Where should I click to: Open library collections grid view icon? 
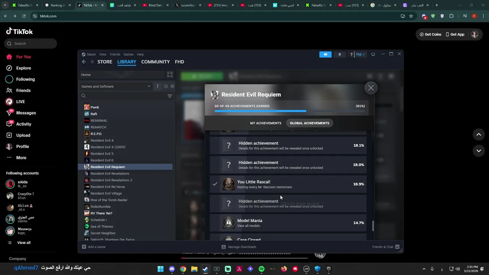170,74
